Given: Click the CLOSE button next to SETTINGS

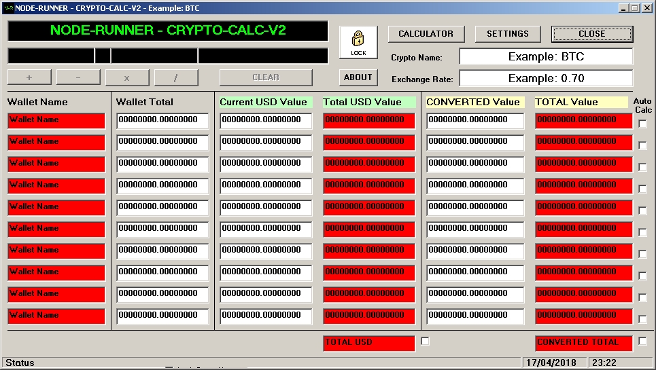Looking at the screenshot, I should point(591,34).
